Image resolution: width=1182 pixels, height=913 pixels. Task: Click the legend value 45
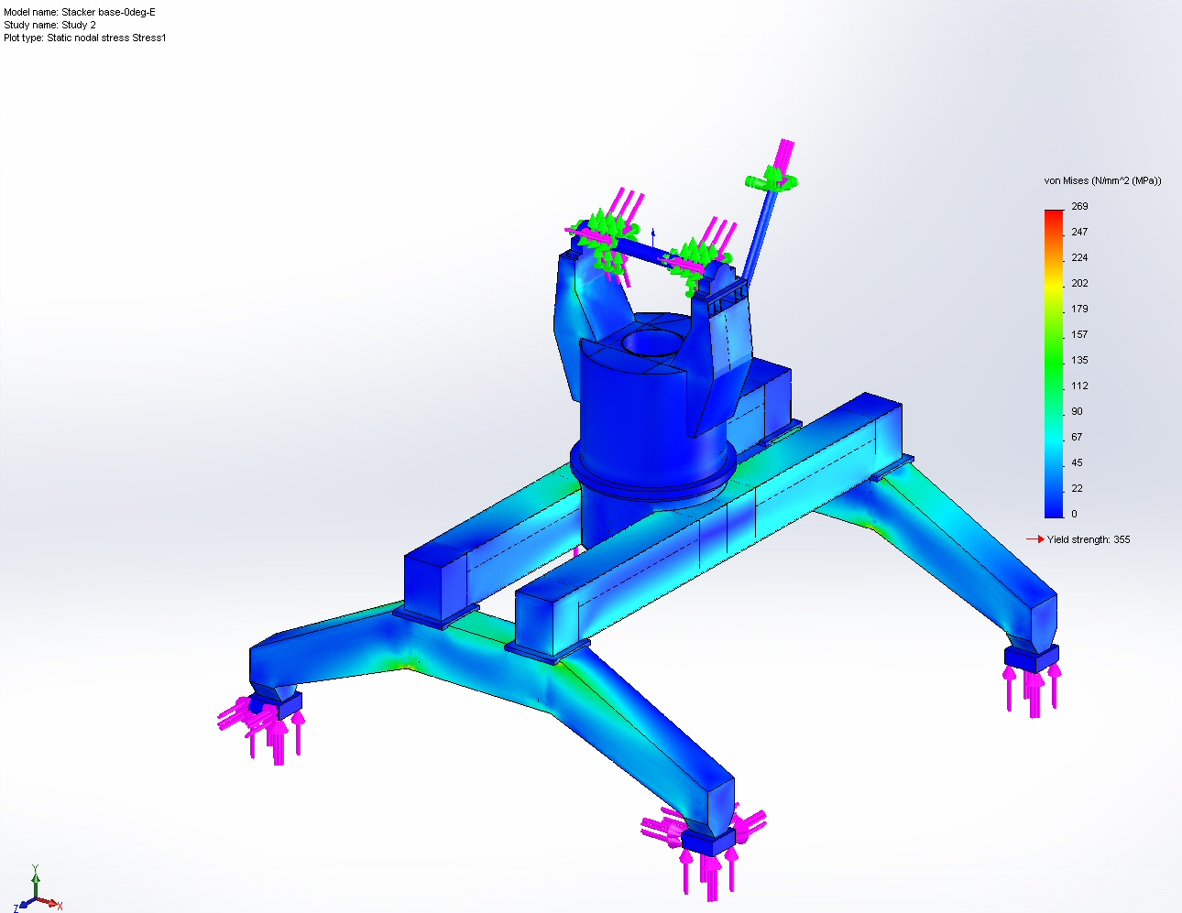[1077, 462]
